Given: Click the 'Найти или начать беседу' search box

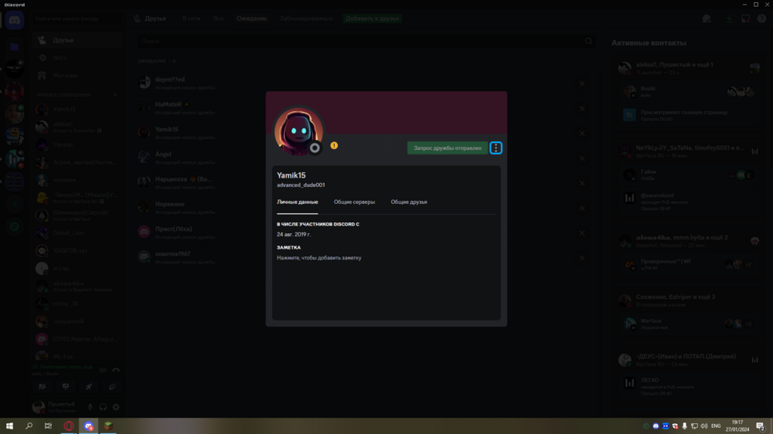Looking at the screenshot, I should (77, 19).
